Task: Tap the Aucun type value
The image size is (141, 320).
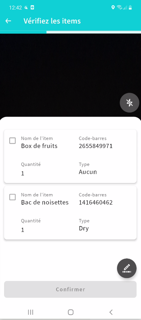Action: tap(88, 172)
